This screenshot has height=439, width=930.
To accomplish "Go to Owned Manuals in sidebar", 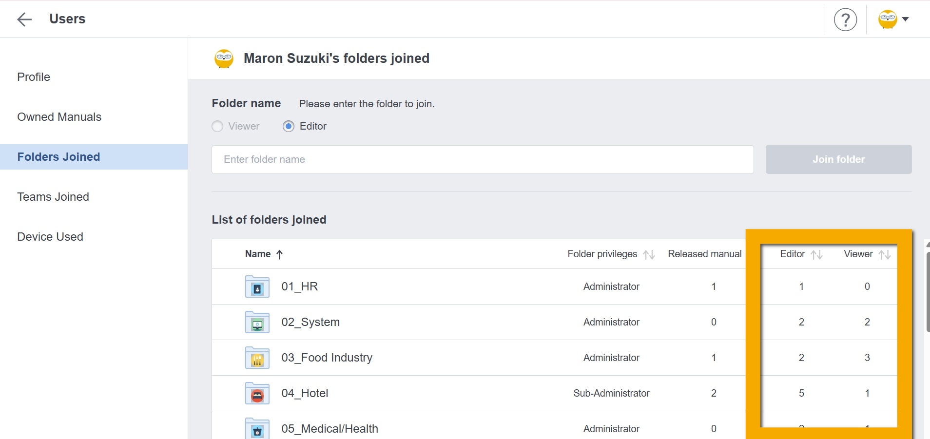I will click(59, 117).
